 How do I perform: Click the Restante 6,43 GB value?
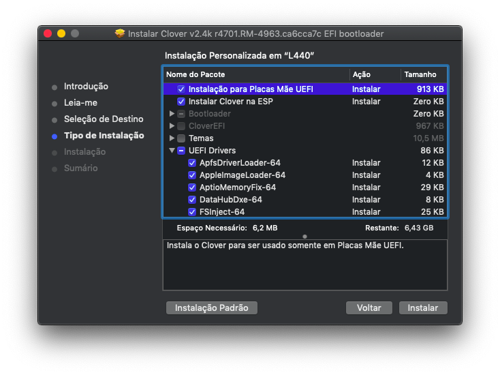point(419,228)
